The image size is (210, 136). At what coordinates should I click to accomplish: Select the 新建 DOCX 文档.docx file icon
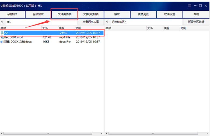2,42
